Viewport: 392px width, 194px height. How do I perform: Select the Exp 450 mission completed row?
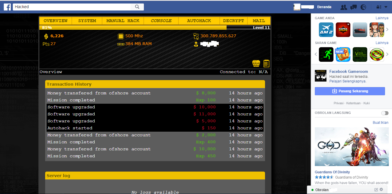(x=155, y=156)
